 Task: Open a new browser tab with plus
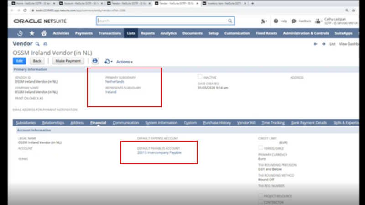point(253,3)
